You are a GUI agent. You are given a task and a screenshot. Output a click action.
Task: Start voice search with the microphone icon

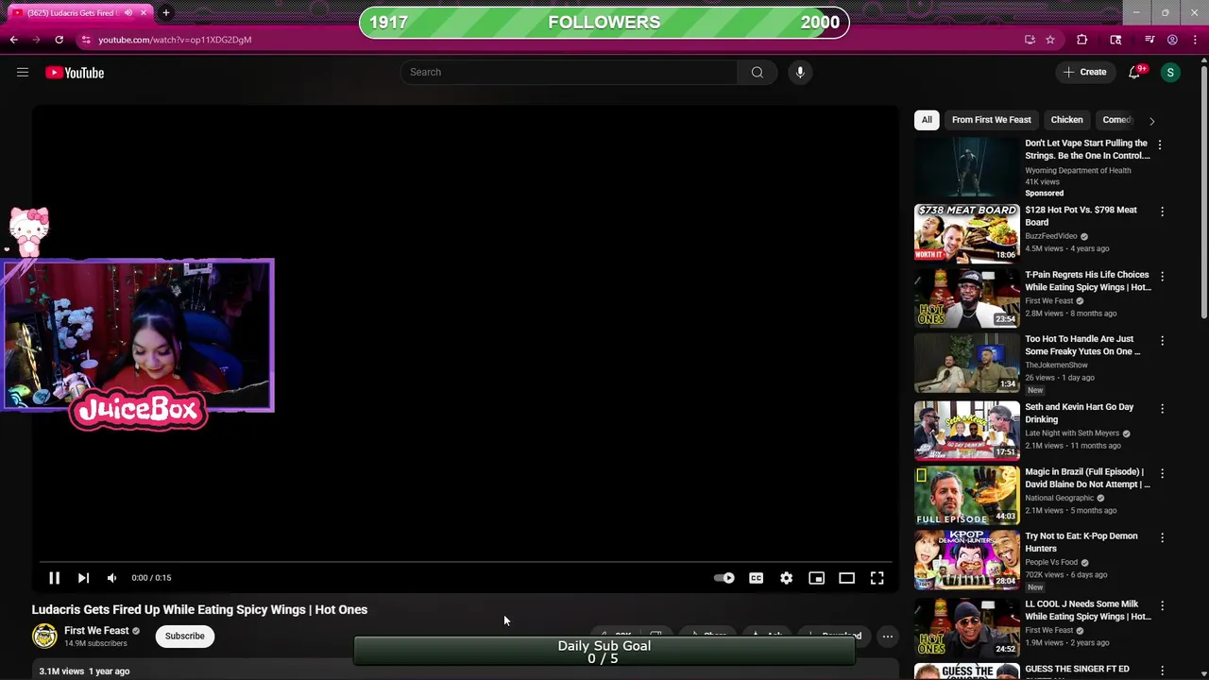pos(800,72)
